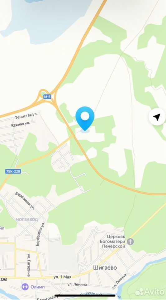Tap the my-location arrow button
This screenshot has height=300, width=166.
(157, 117)
